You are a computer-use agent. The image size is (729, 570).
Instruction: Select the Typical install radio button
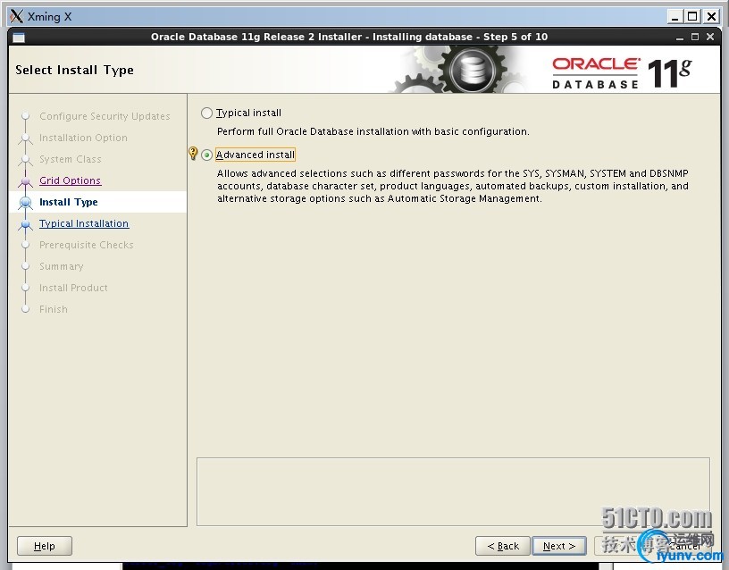(x=206, y=113)
